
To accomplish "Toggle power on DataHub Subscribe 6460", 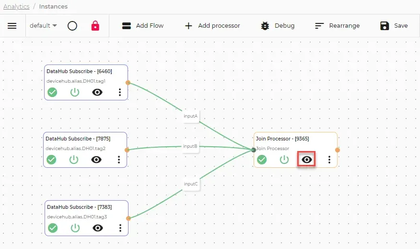I will coord(75,92).
